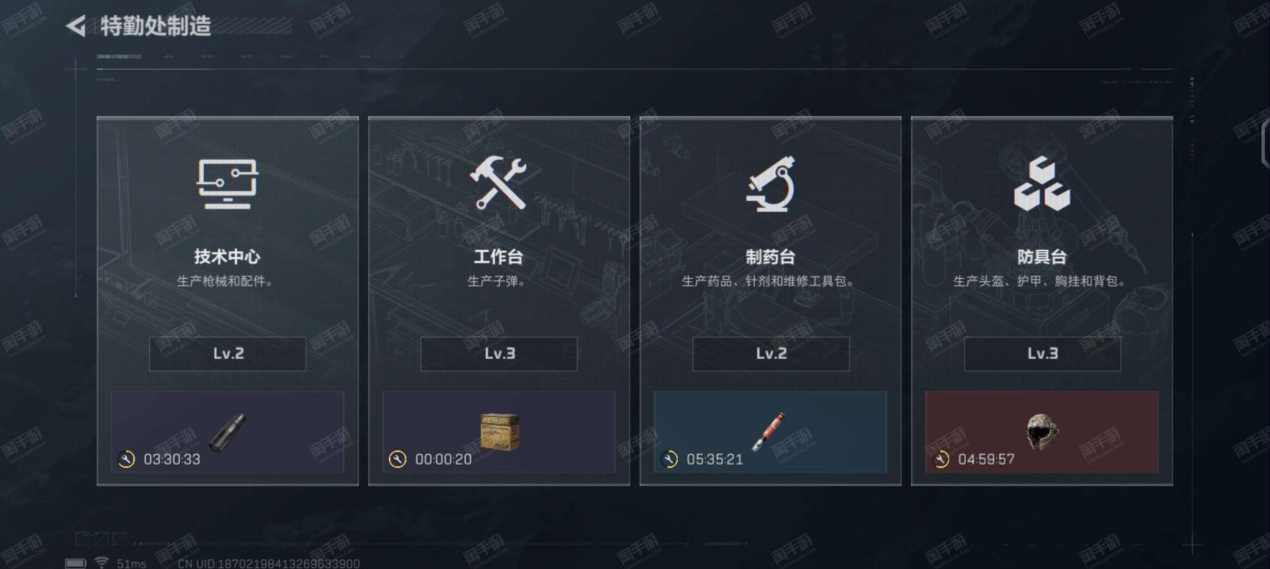Viewport: 1270px width, 569px height.
Task: Click the clock icon beside 04:59:57
Action: [x=940, y=459]
